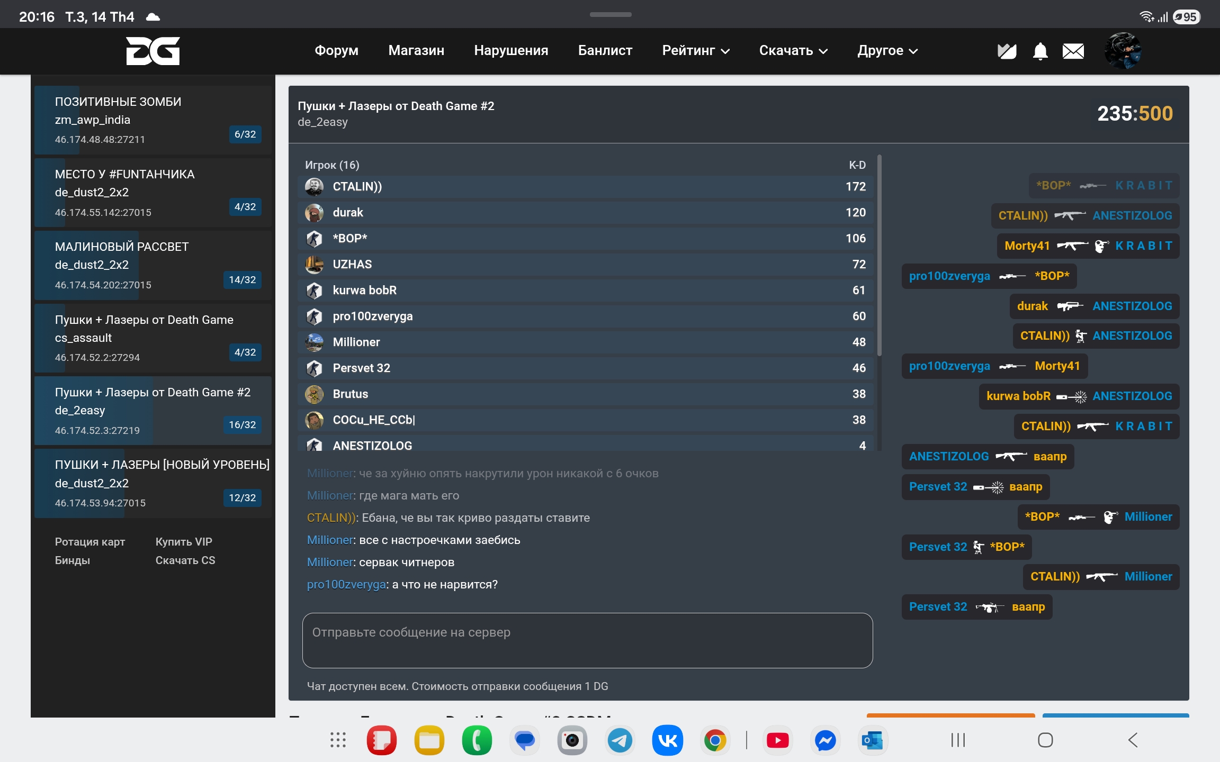
Task: Focus the server chat message field
Action: (x=587, y=640)
